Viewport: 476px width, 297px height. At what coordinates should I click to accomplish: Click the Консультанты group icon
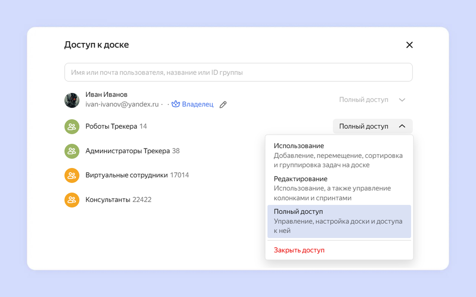point(72,200)
